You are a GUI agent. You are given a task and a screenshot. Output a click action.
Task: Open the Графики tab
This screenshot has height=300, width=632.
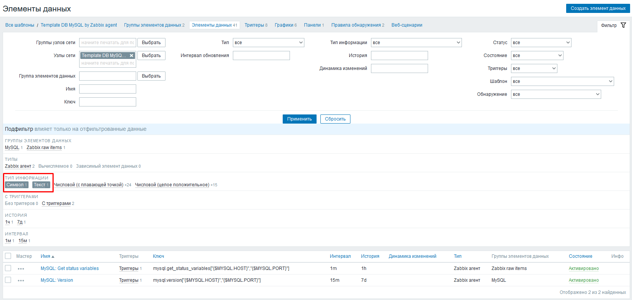click(x=284, y=25)
